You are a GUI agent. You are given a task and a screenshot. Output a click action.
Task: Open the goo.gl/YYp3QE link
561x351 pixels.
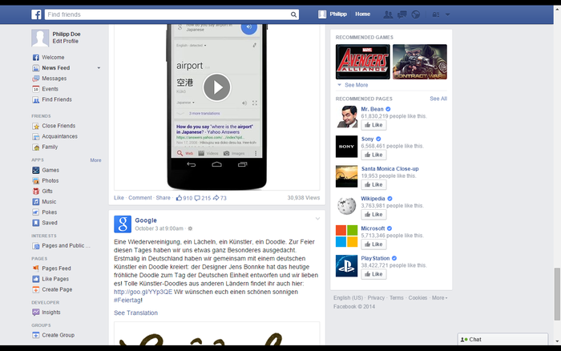pos(143,292)
